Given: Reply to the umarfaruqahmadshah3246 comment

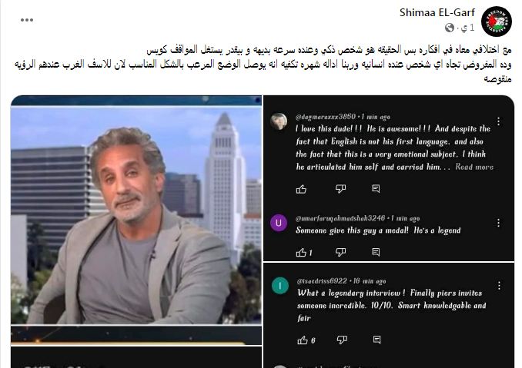Looking at the screenshot, I should [x=376, y=252].
